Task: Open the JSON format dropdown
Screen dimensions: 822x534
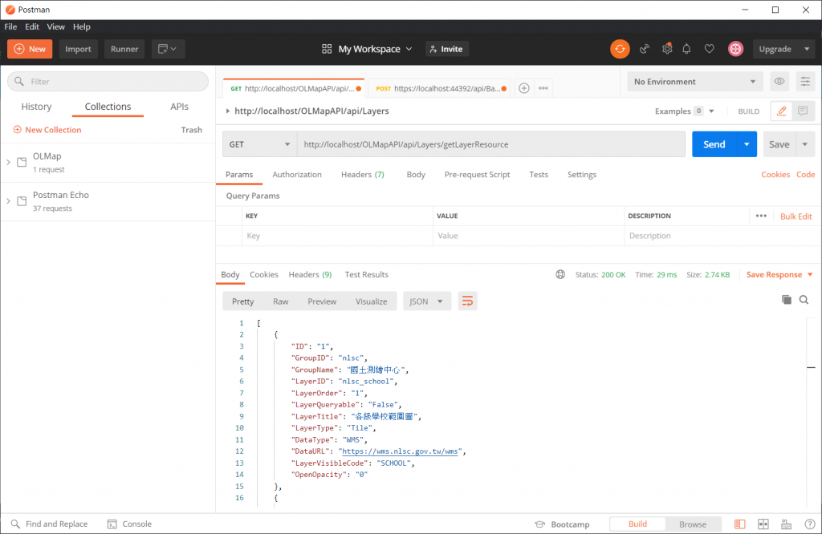Action: (427, 301)
